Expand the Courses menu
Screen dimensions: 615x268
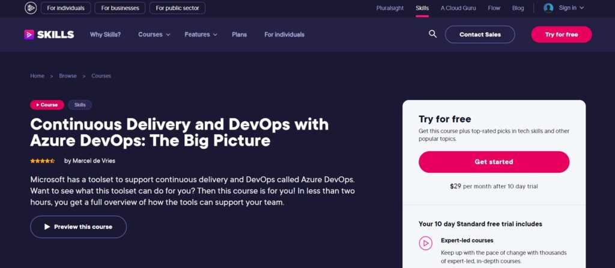pyautogui.click(x=154, y=35)
